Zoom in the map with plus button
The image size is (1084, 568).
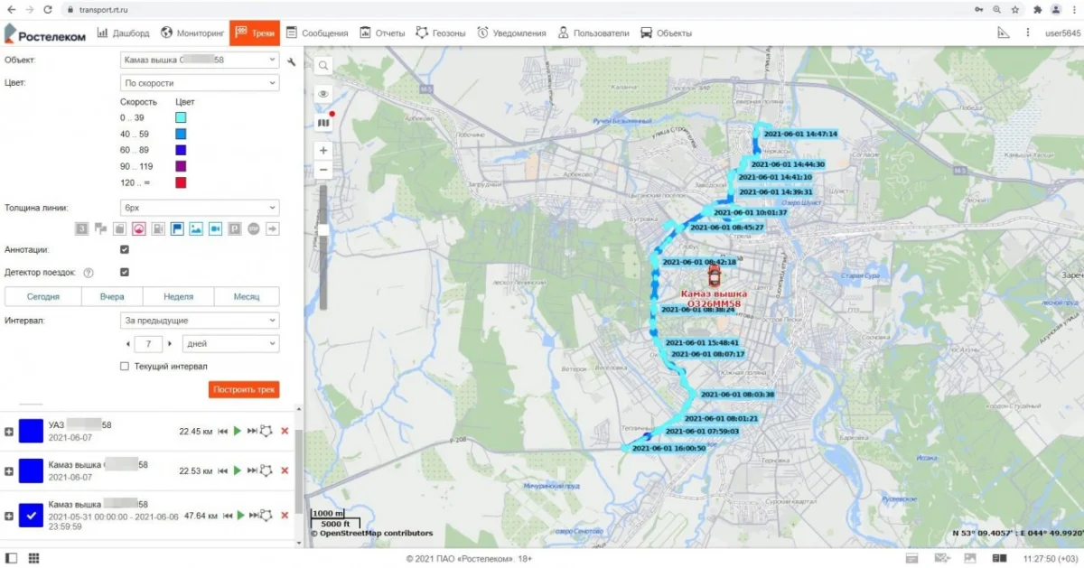[x=323, y=150]
